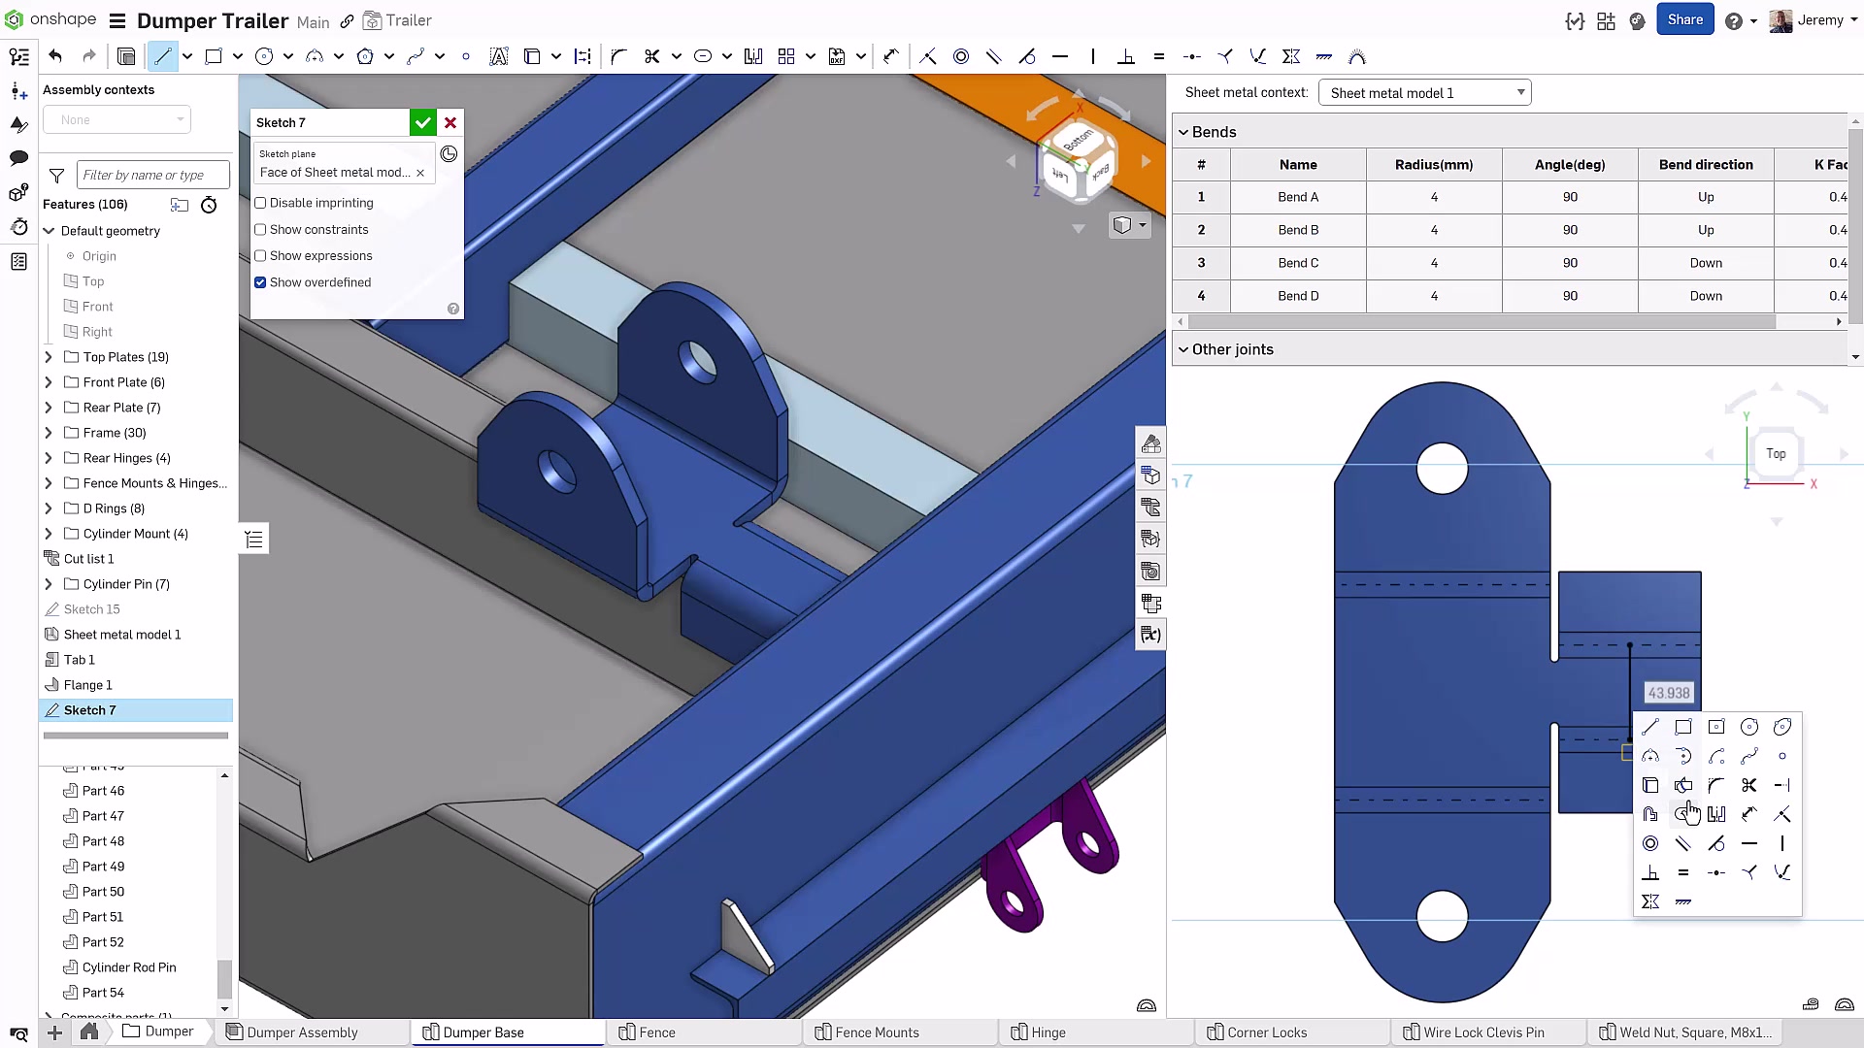Open the view cube display options dropdown
Viewport: 1864px width, 1048px height.
click(x=1130, y=225)
